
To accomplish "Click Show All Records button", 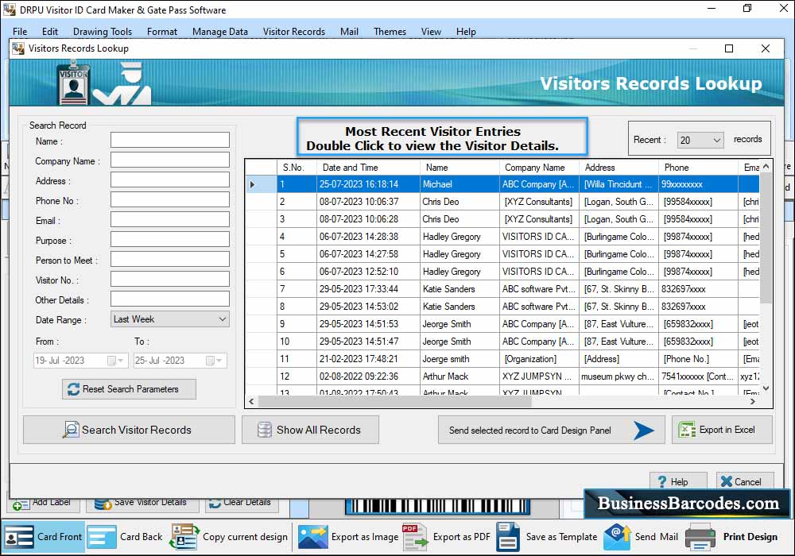I will (x=310, y=430).
